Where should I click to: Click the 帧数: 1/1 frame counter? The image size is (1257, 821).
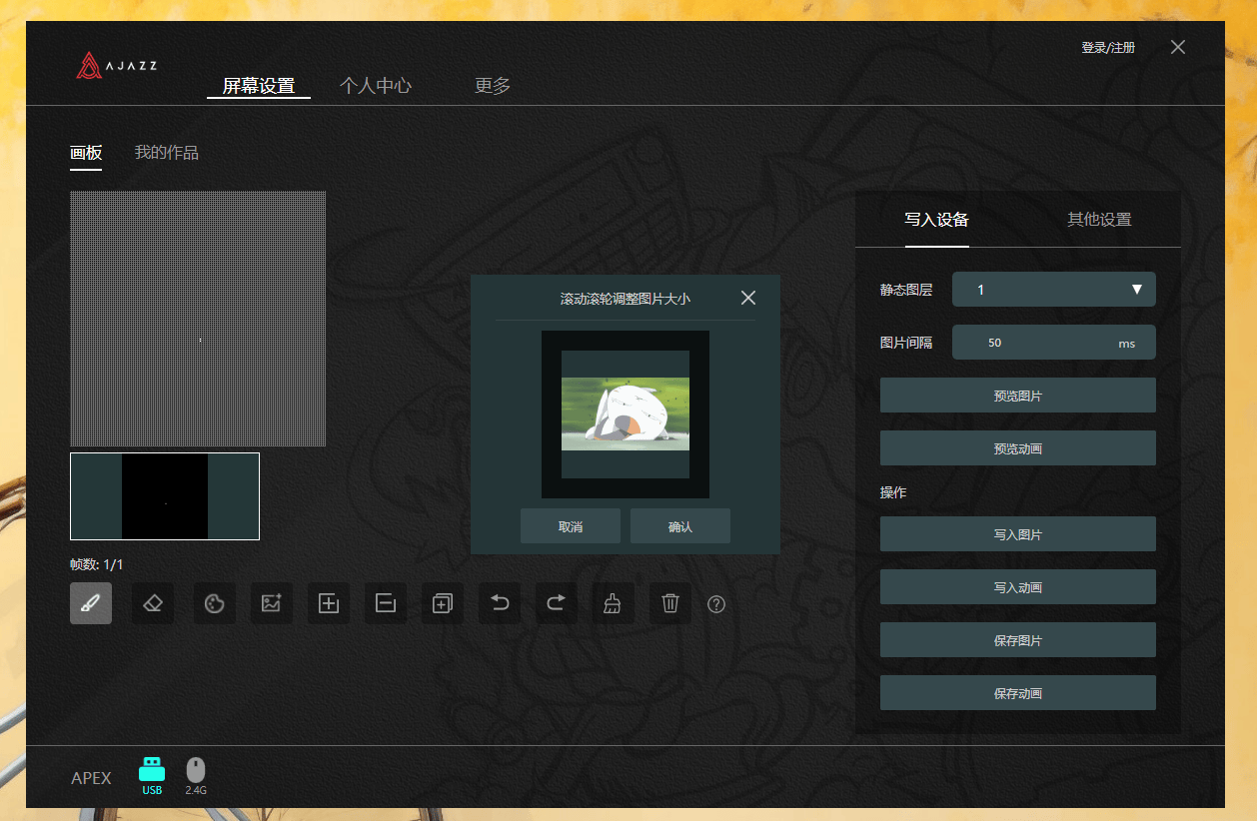(97, 564)
